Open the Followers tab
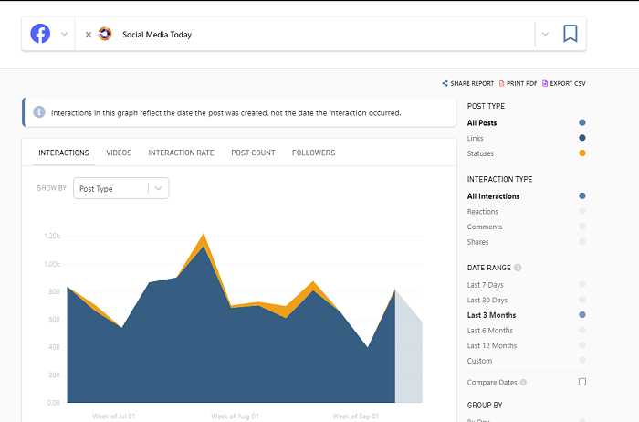This screenshot has height=422, width=639. tap(313, 153)
